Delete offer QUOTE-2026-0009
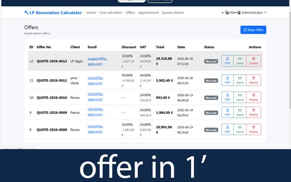Screen dimensions: 291x182 [x=254, y=112]
